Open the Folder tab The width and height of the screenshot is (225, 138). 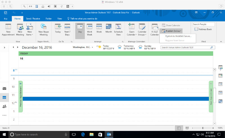click(49, 19)
